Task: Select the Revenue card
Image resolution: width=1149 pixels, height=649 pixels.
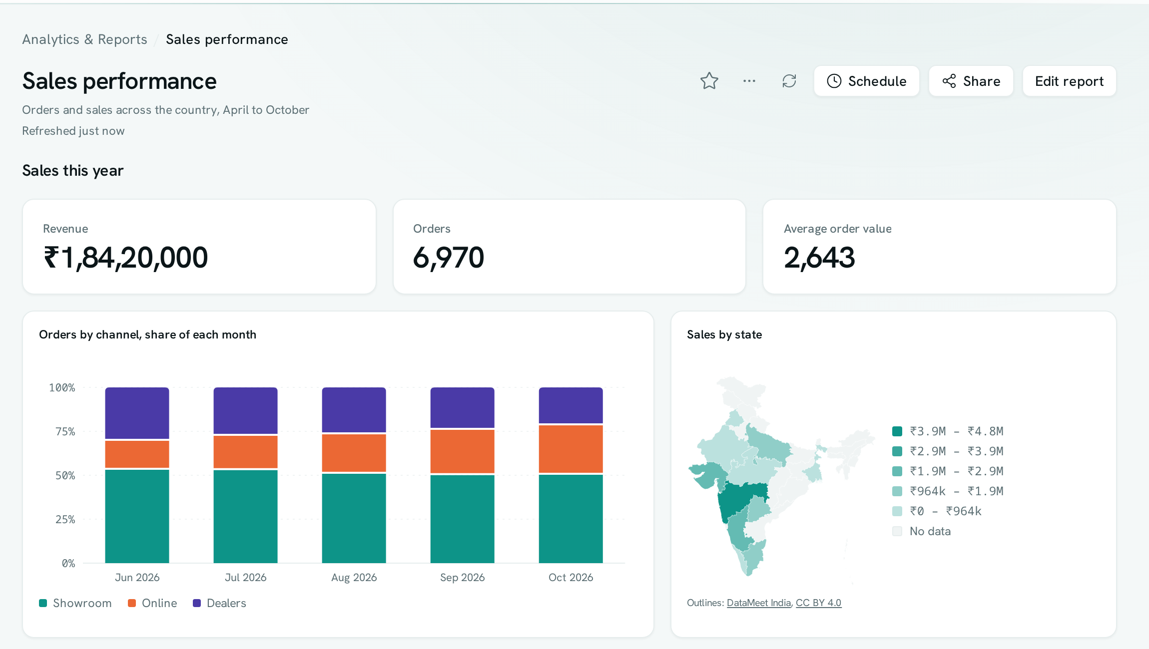Action: [x=199, y=247]
